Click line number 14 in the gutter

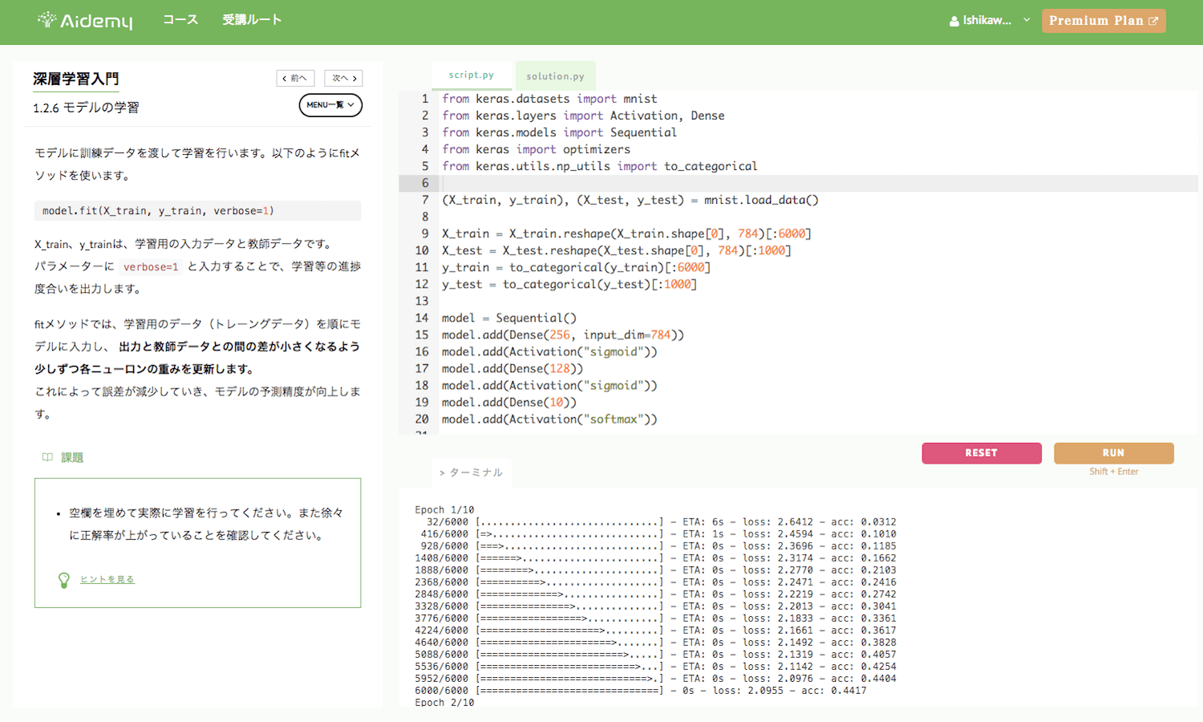421,318
